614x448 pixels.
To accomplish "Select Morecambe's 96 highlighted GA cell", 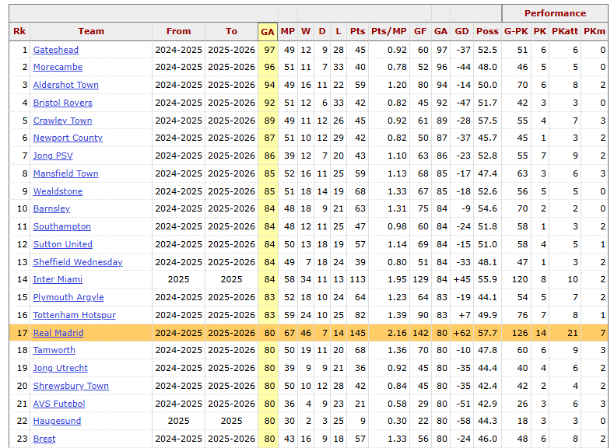I will pyautogui.click(x=269, y=68).
